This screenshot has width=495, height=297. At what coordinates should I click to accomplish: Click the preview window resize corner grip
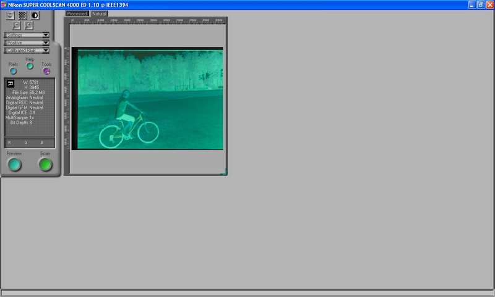224,172
